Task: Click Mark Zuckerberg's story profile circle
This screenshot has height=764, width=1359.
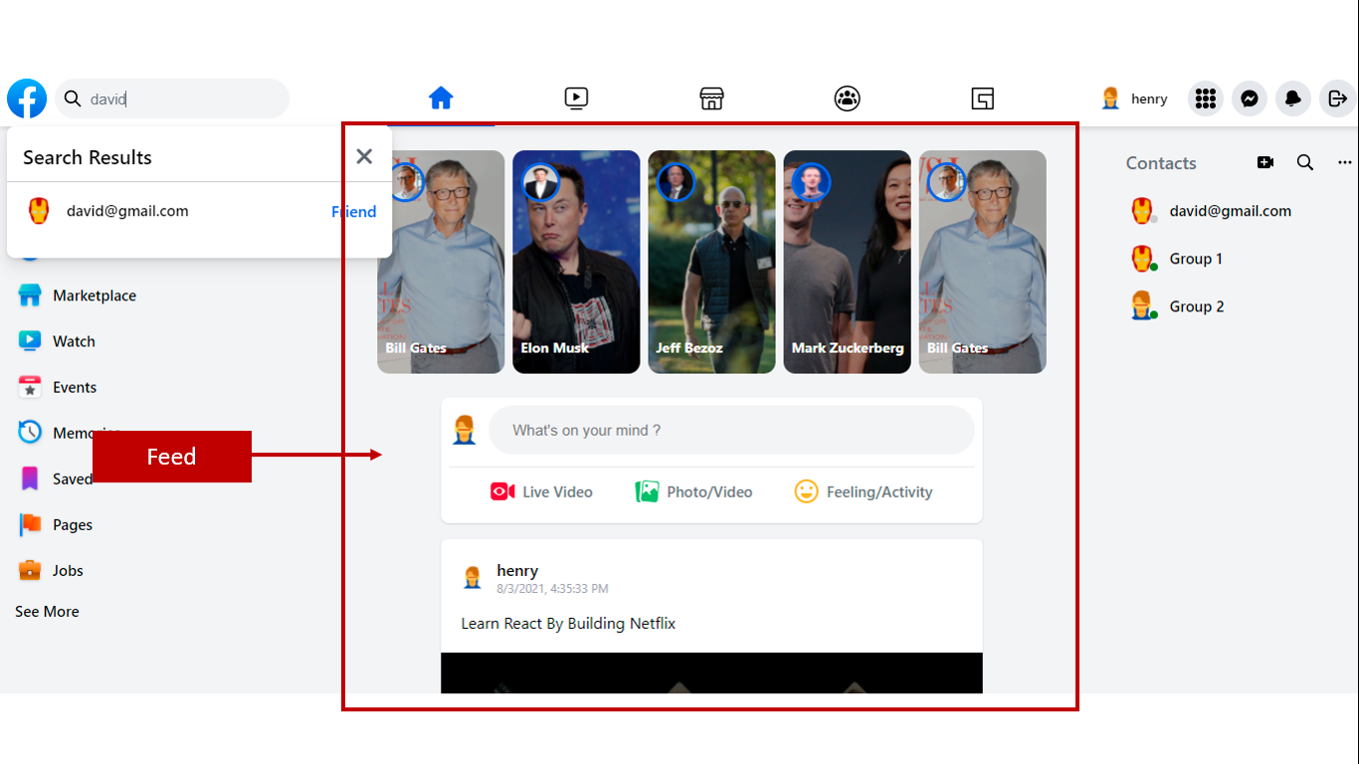Action: [x=811, y=182]
